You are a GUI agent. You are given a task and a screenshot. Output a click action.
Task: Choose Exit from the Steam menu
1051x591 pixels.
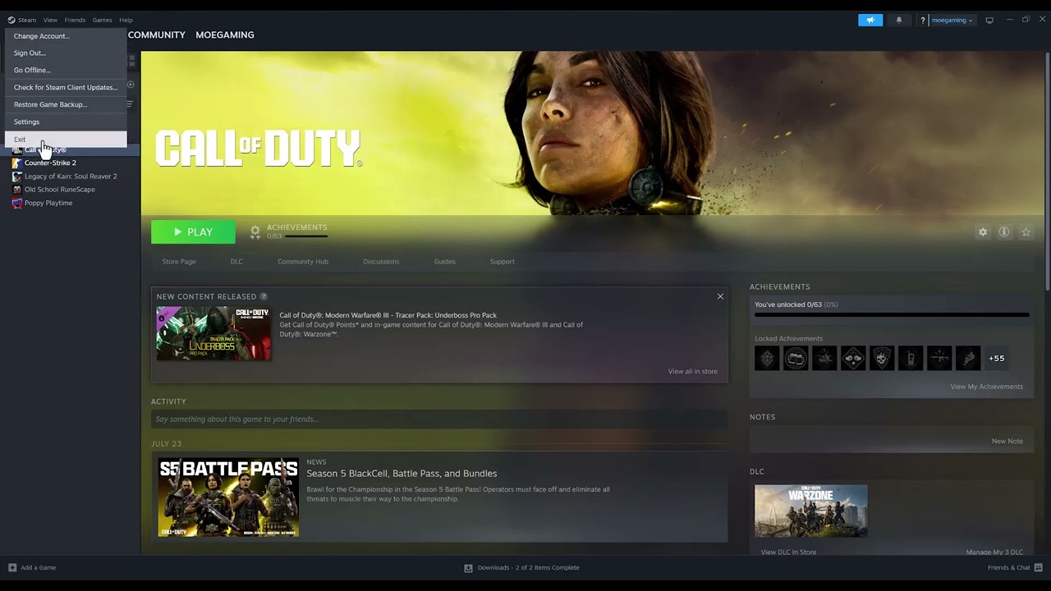click(x=66, y=140)
